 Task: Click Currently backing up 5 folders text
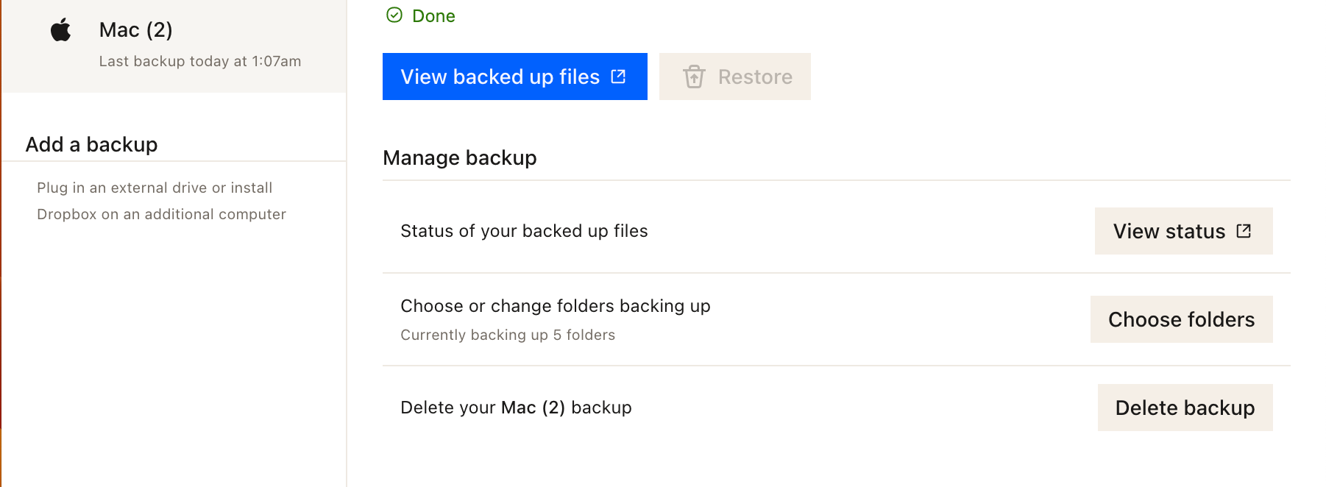pyautogui.click(x=508, y=335)
